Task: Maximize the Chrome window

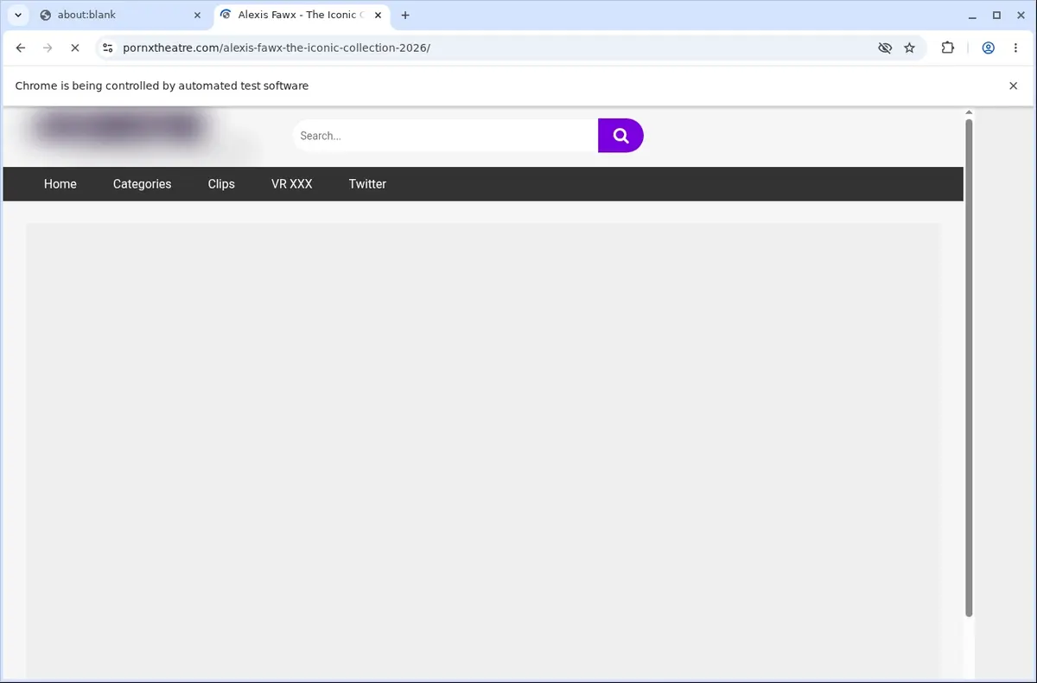Action: tap(996, 15)
